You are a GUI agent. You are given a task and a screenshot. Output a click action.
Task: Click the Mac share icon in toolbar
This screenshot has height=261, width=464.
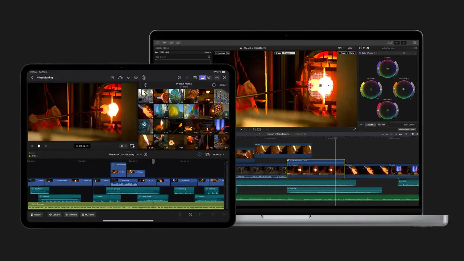tap(414, 42)
